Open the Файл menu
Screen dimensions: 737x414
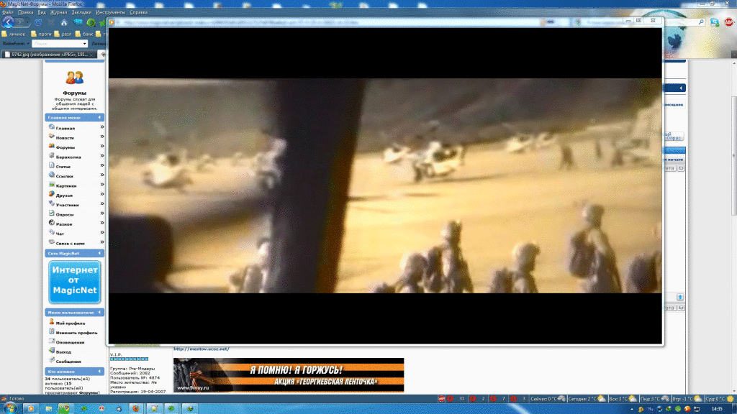point(8,12)
